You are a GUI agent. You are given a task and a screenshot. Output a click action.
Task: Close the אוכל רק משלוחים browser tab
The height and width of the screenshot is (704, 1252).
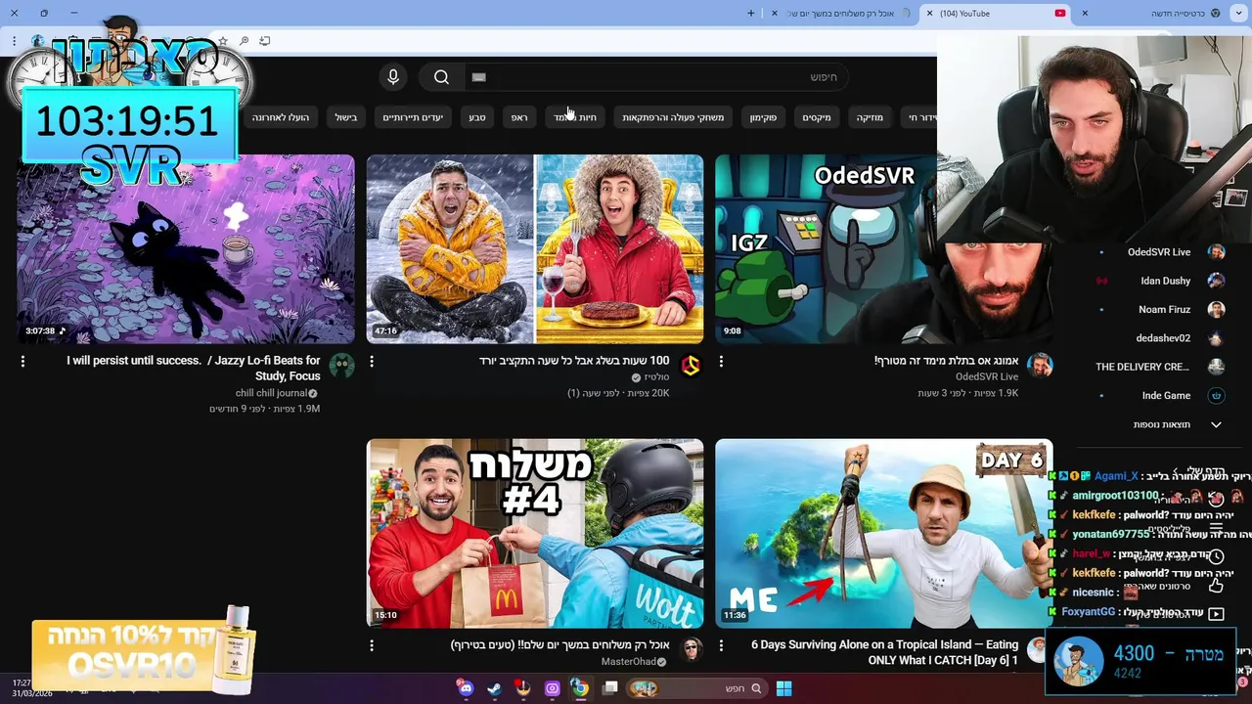775,14
